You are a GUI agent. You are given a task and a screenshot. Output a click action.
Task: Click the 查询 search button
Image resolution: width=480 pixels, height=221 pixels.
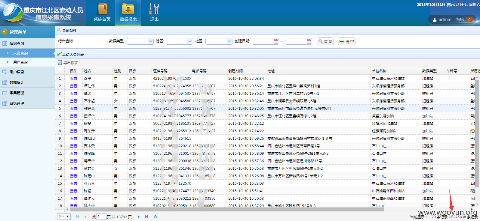coord(325,41)
